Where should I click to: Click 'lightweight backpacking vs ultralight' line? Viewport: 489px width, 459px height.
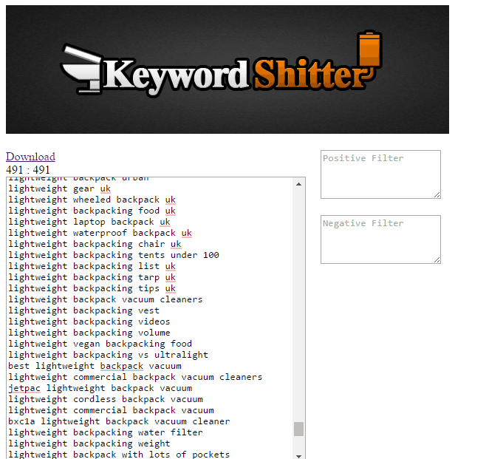pyautogui.click(x=109, y=355)
